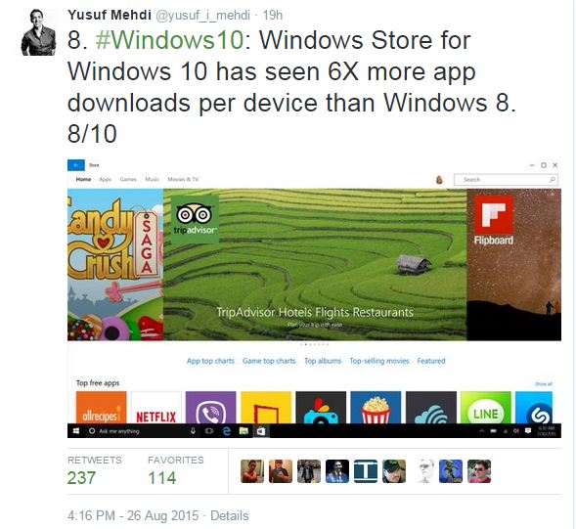This screenshot has height=529, width=576.
Task: Select the purple Viber app tile
Action: pos(211,408)
